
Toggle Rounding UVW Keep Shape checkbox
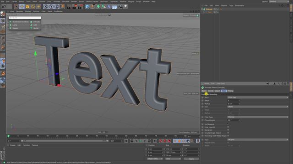coord(228,136)
